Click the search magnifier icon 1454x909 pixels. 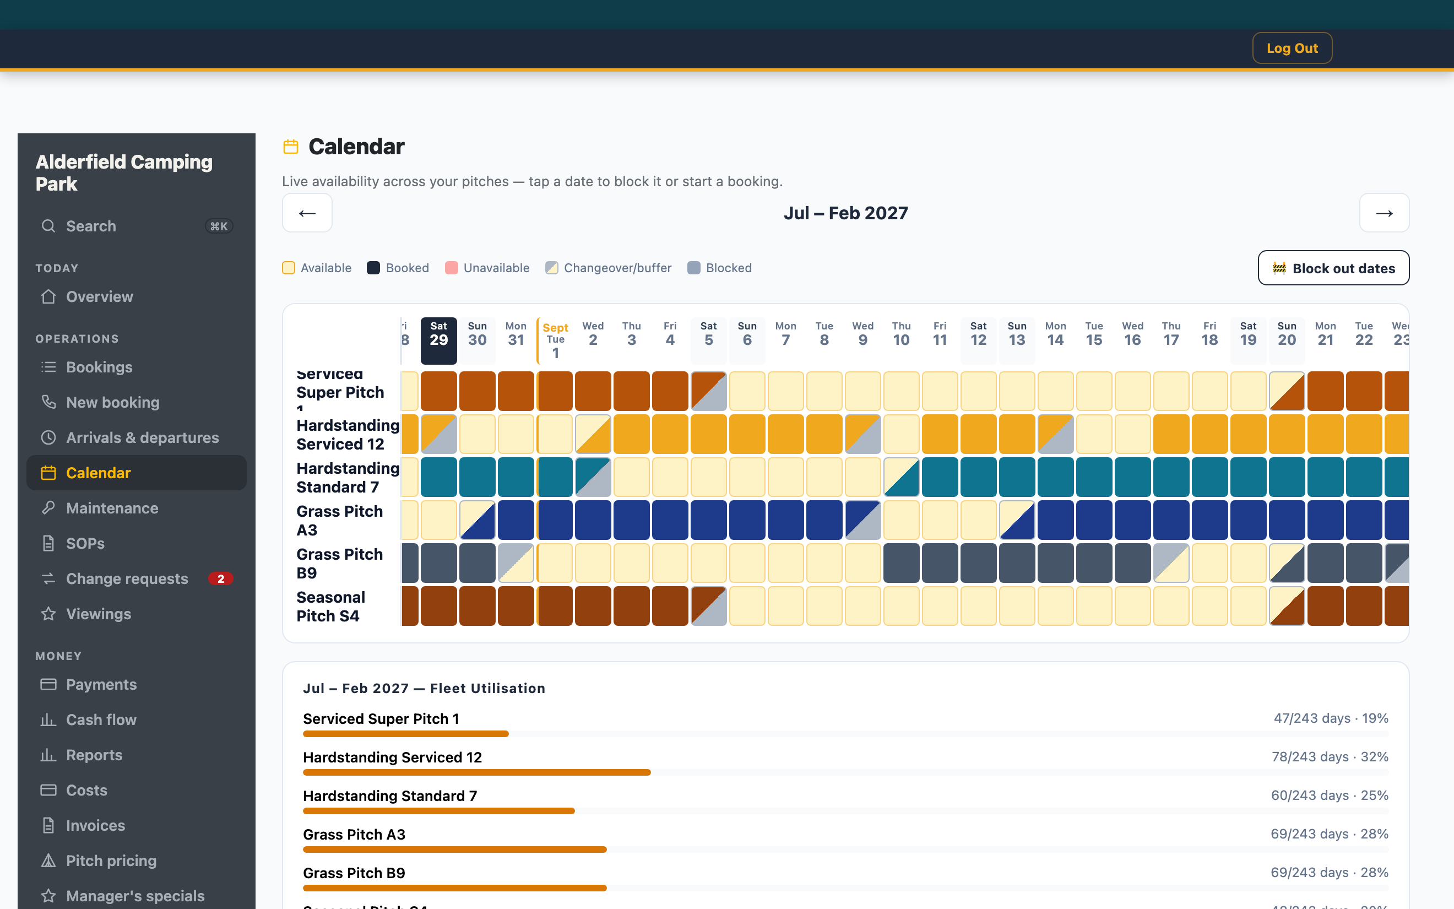tap(48, 226)
